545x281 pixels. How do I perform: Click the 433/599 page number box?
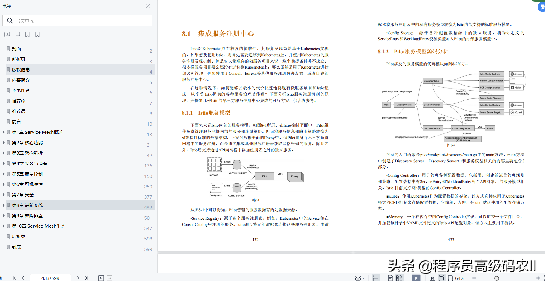click(50, 278)
